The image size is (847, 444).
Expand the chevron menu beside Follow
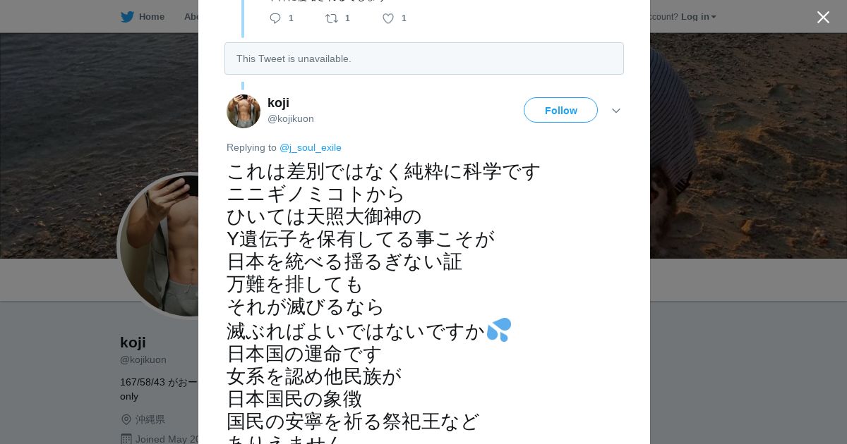(615, 111)
